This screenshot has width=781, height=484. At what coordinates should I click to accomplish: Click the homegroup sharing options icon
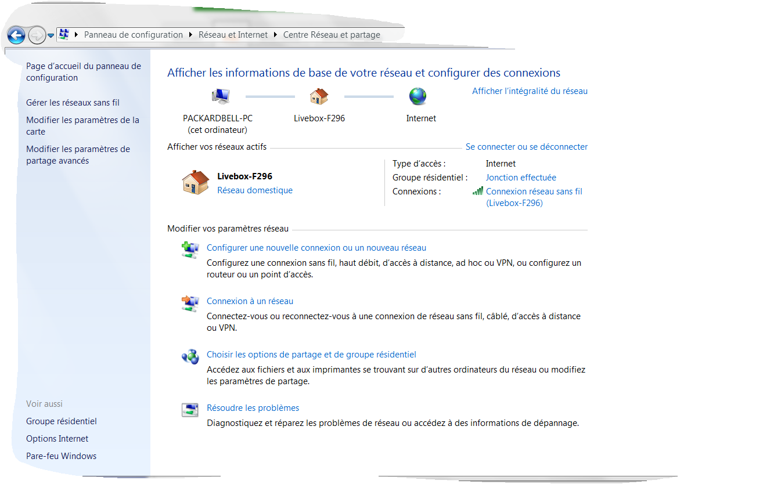(190, 356)
